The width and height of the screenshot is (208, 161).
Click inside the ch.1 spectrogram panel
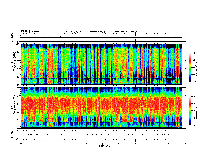[x=101, y=64]
